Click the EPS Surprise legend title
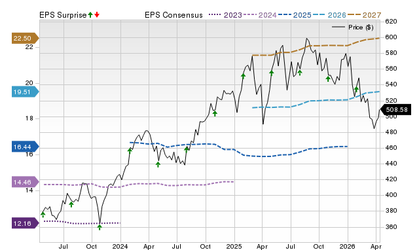Viewport: 419px width, 250px height. coord(63,15)
